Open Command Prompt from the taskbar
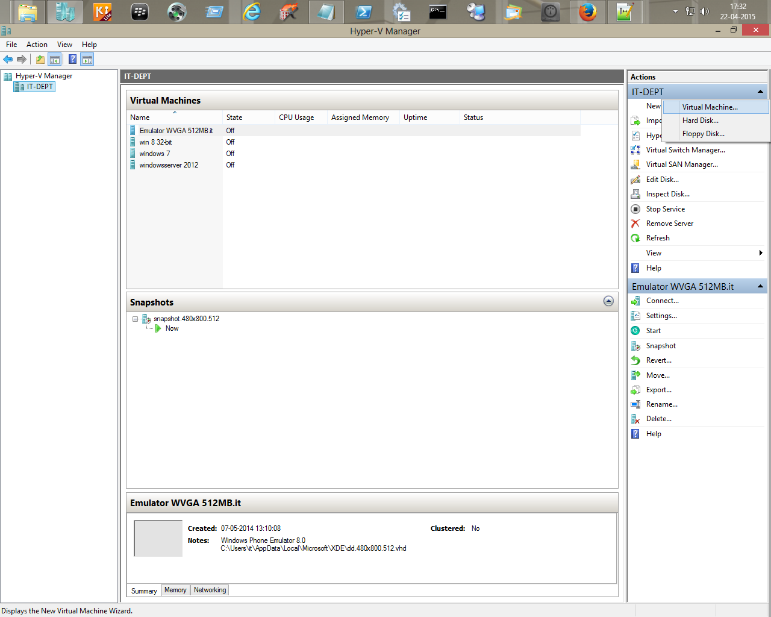The width and height of the screenshot is (771, 617). click(438, 12)
